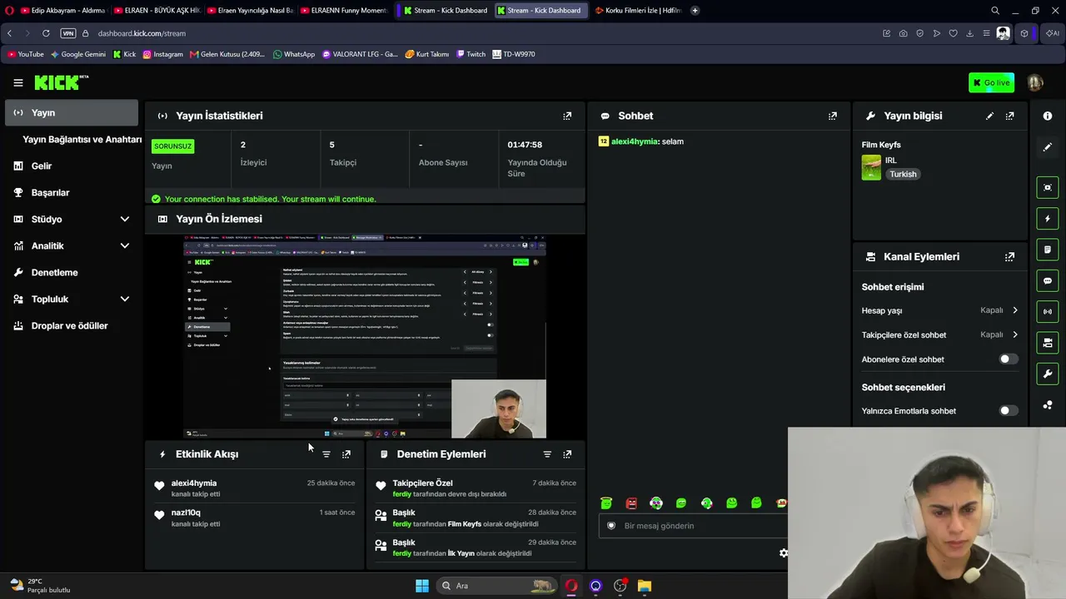Viewport: 1066px width, 599px height.
Task: Open the Windows Start menu
Action: [422, 586]
